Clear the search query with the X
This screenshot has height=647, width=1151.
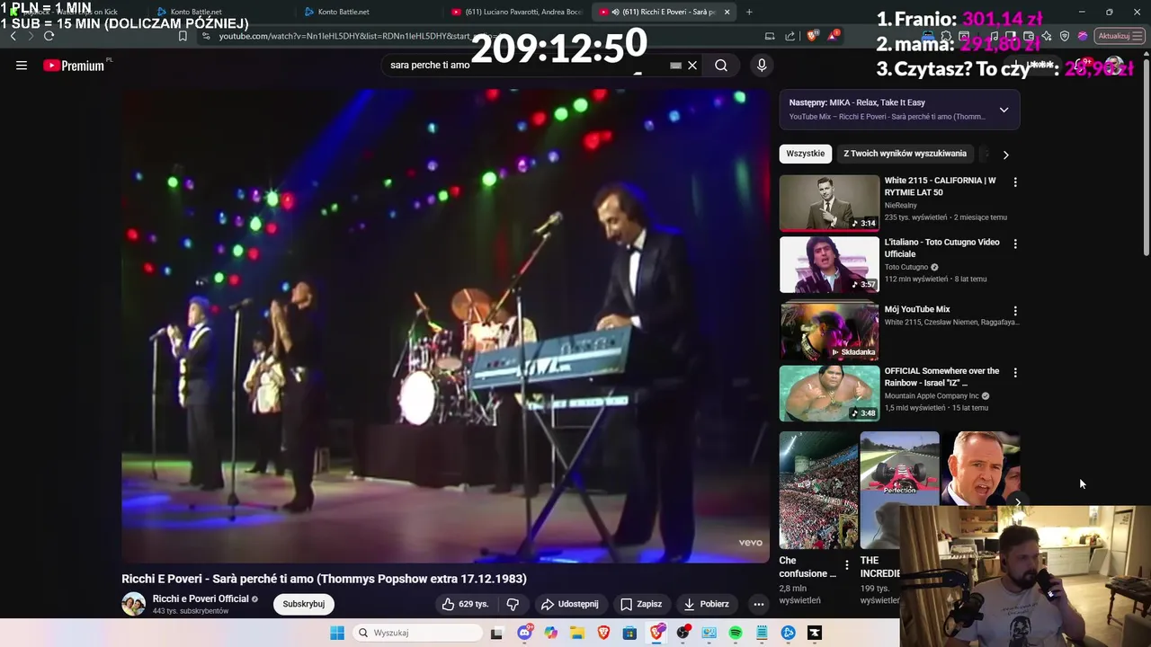coord(692,65)
